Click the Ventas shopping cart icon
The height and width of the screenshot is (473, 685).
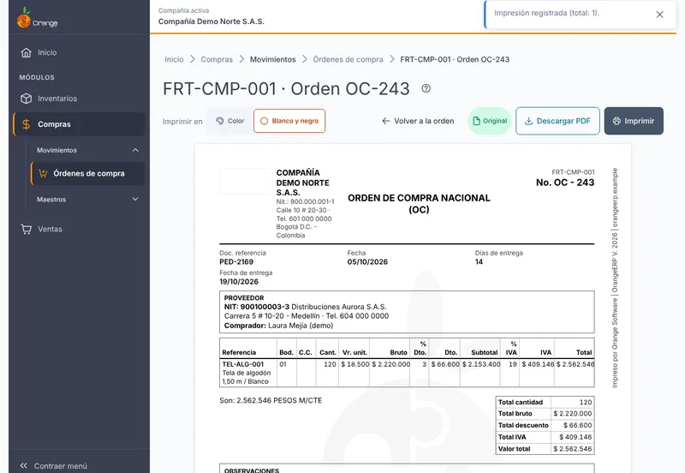point(27,229)
